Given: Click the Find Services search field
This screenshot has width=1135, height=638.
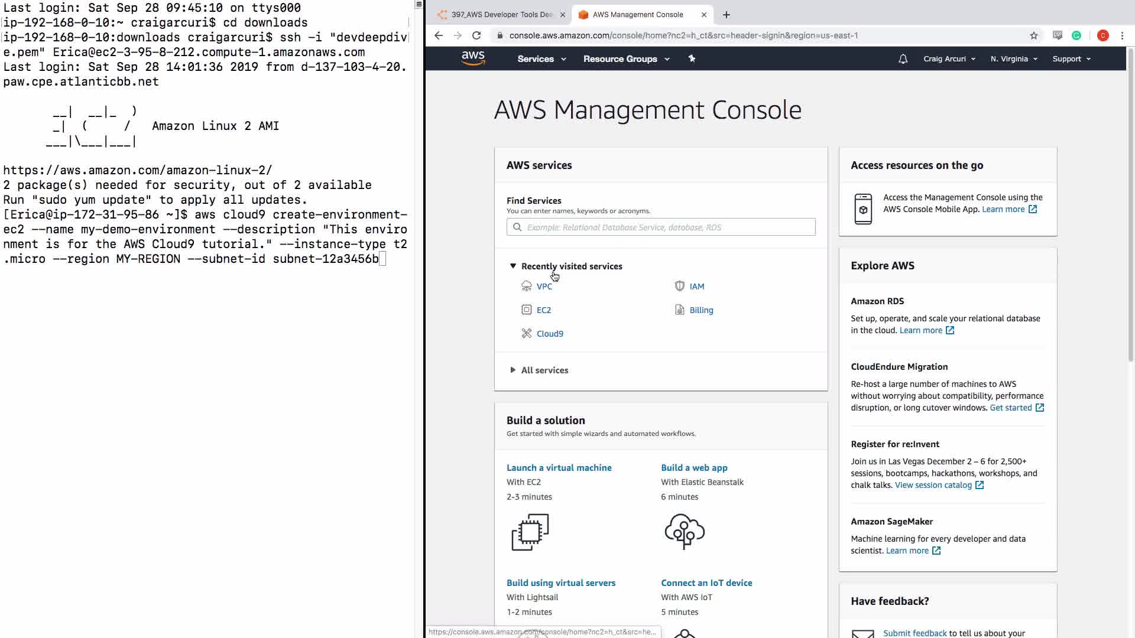Looking at the screenshot, I should point(661,227).
